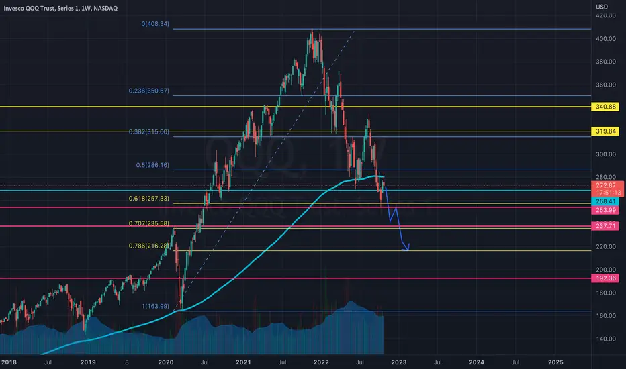Click the 0.786(216.28) Fibonacci level label

[x=149, y=246]
